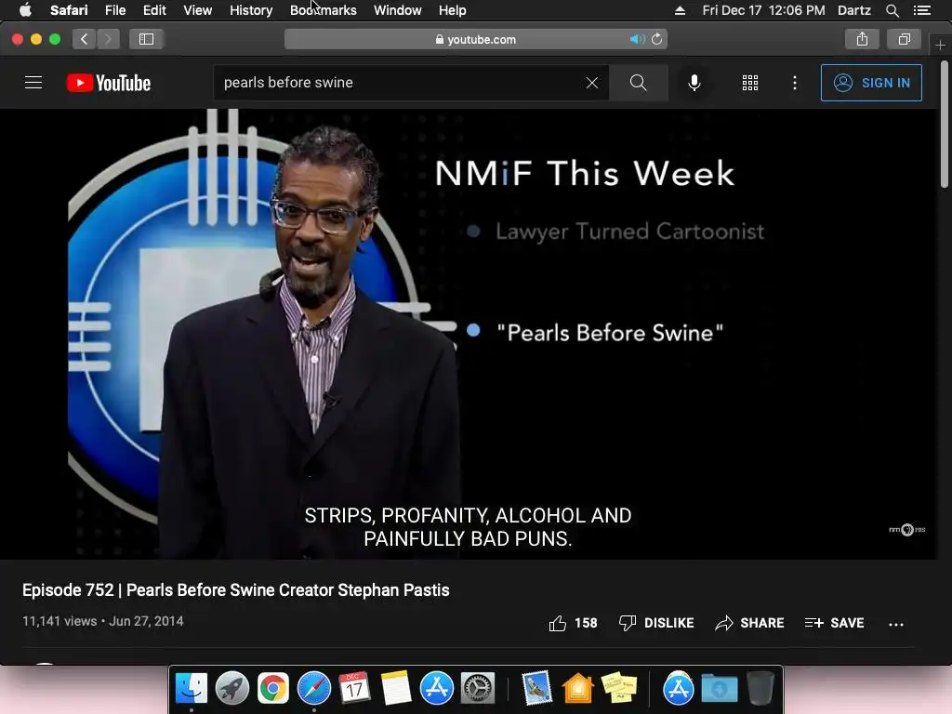952x714 pixels.
Task: Share the video via SHARE
Action: coord(749,623)
